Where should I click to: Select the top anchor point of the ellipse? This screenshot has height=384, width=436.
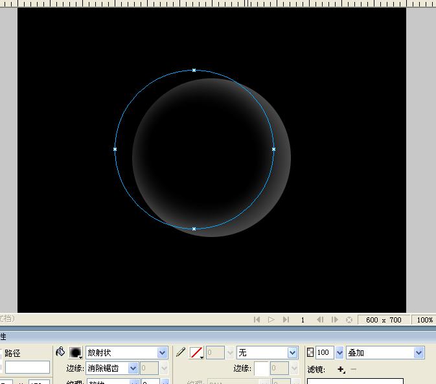click(194, 71)
